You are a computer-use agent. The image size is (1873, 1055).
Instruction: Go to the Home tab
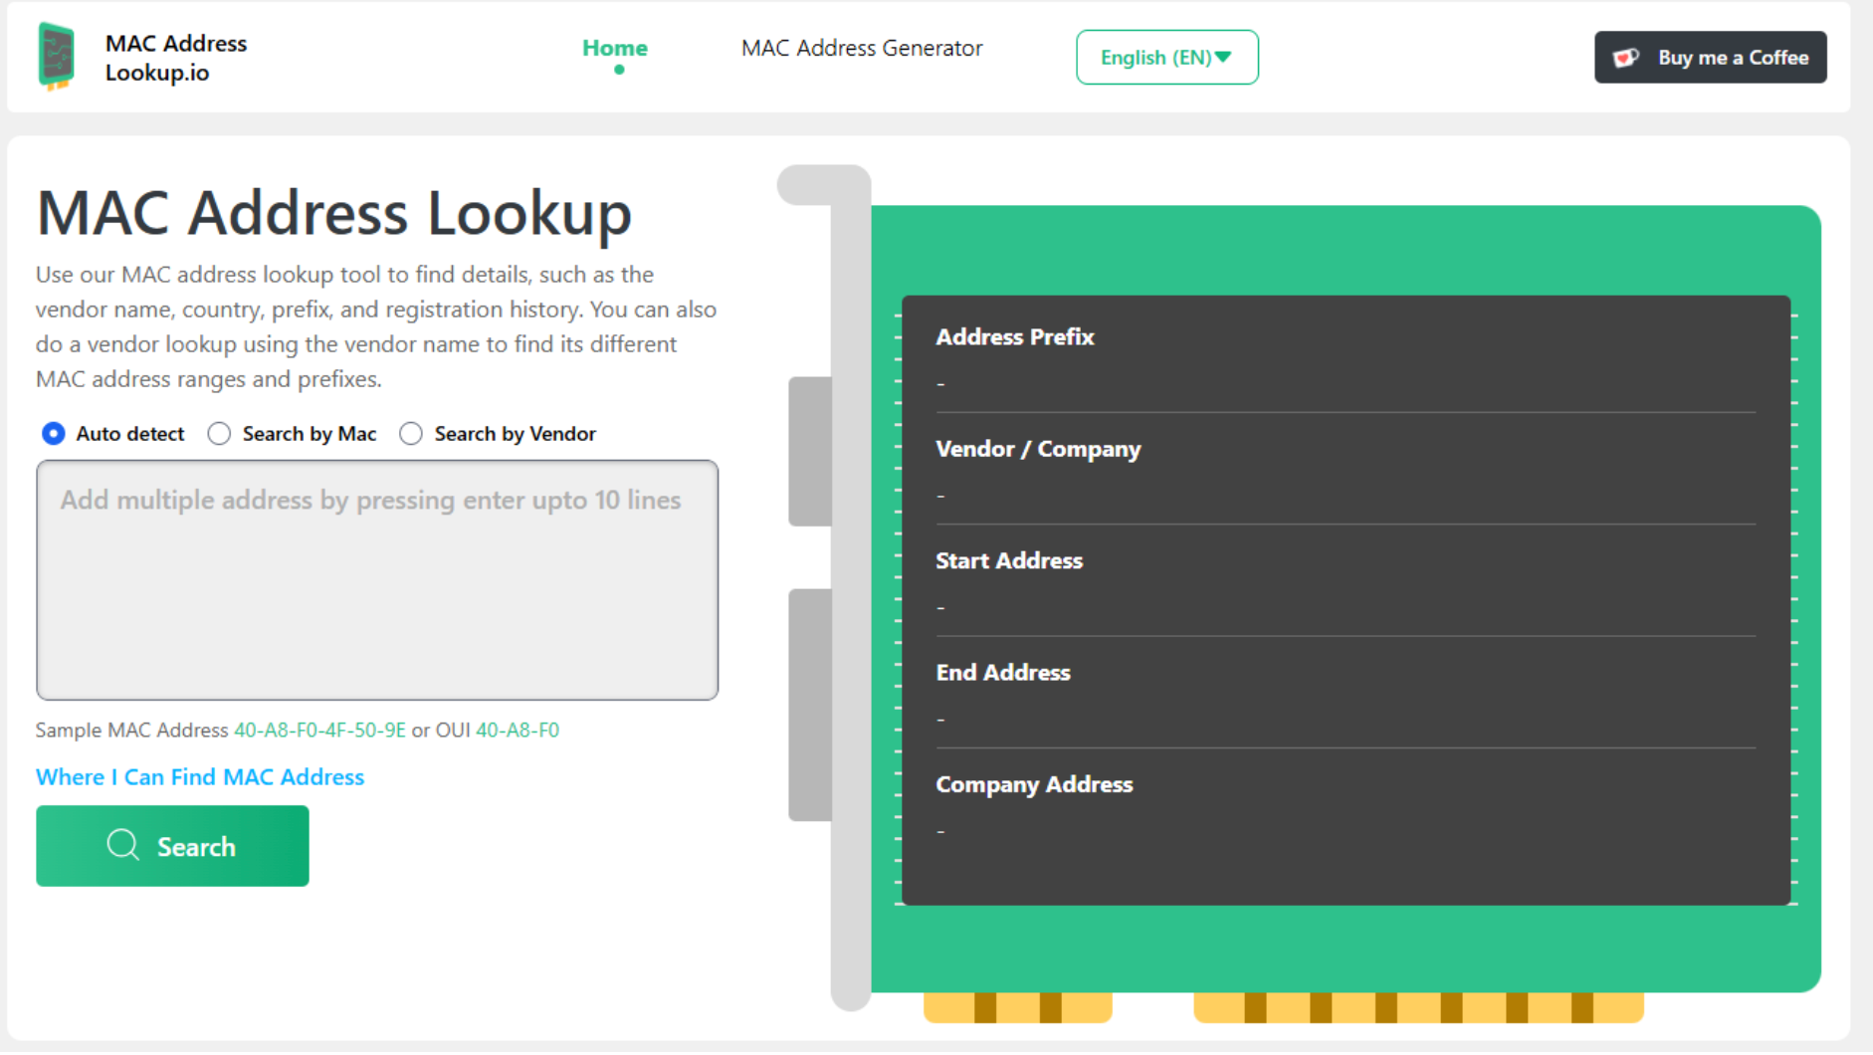[614, 48]
